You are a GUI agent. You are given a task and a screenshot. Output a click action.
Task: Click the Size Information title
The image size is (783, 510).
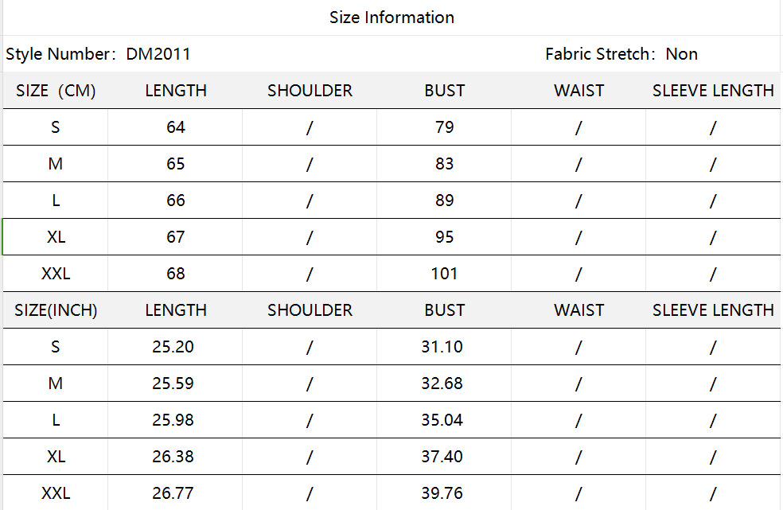[391, 18]
